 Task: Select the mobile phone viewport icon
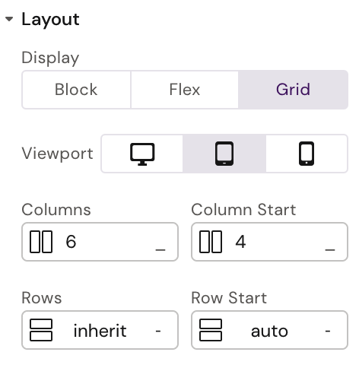pyautogui.click(x=307, y=154)
